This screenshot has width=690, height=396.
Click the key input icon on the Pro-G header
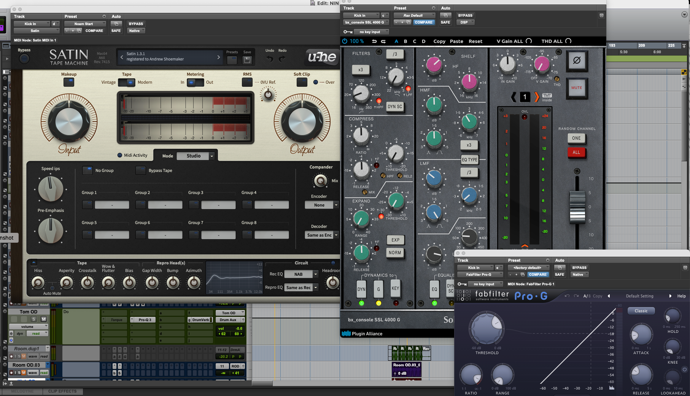coord(462,284)
